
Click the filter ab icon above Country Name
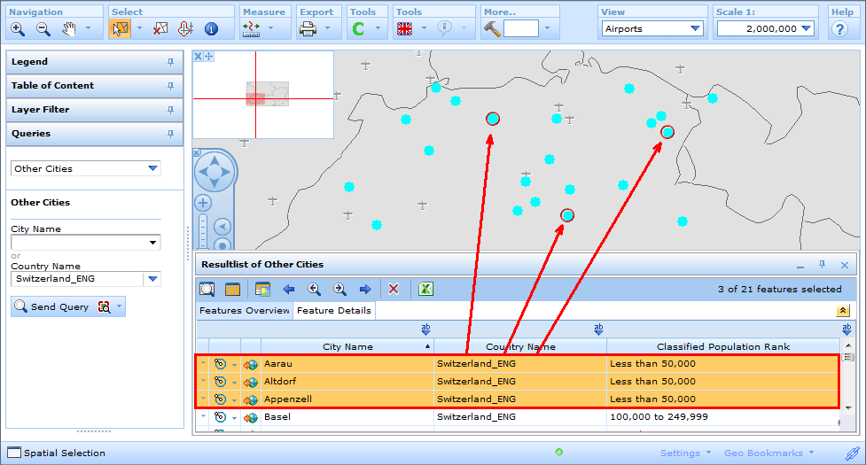pos(598,329)
